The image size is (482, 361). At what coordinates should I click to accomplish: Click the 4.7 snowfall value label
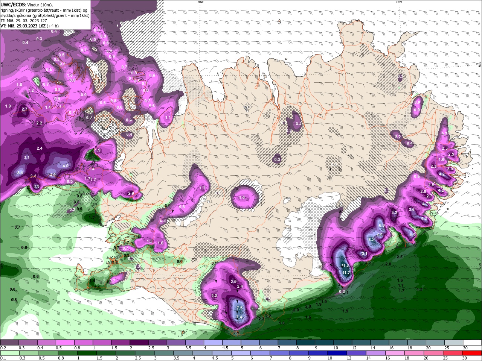(425, 204)
